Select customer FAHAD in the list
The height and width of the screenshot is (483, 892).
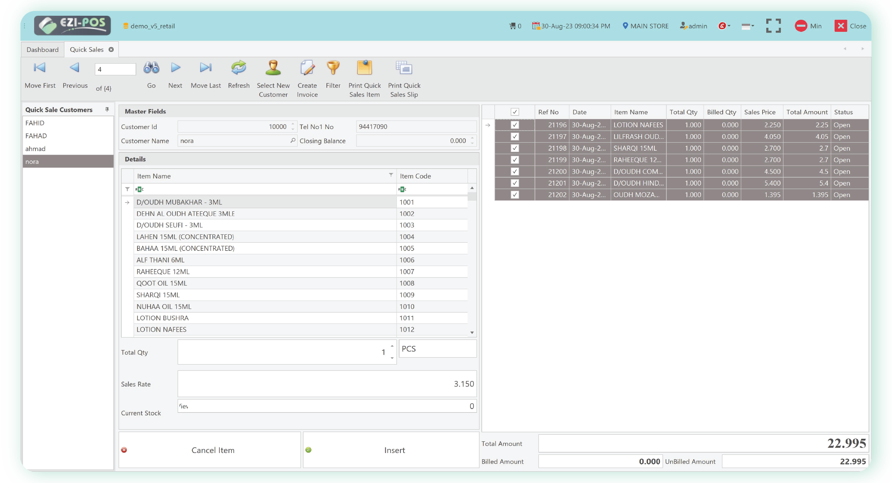[x=36, y=136]
